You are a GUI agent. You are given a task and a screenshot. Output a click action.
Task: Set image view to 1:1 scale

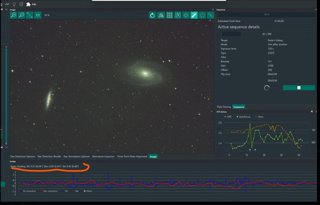pos(38,15)
